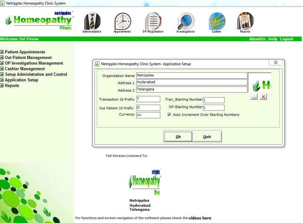303x223 pixels.
Task: Open the Help link
Action: point(273,39)
